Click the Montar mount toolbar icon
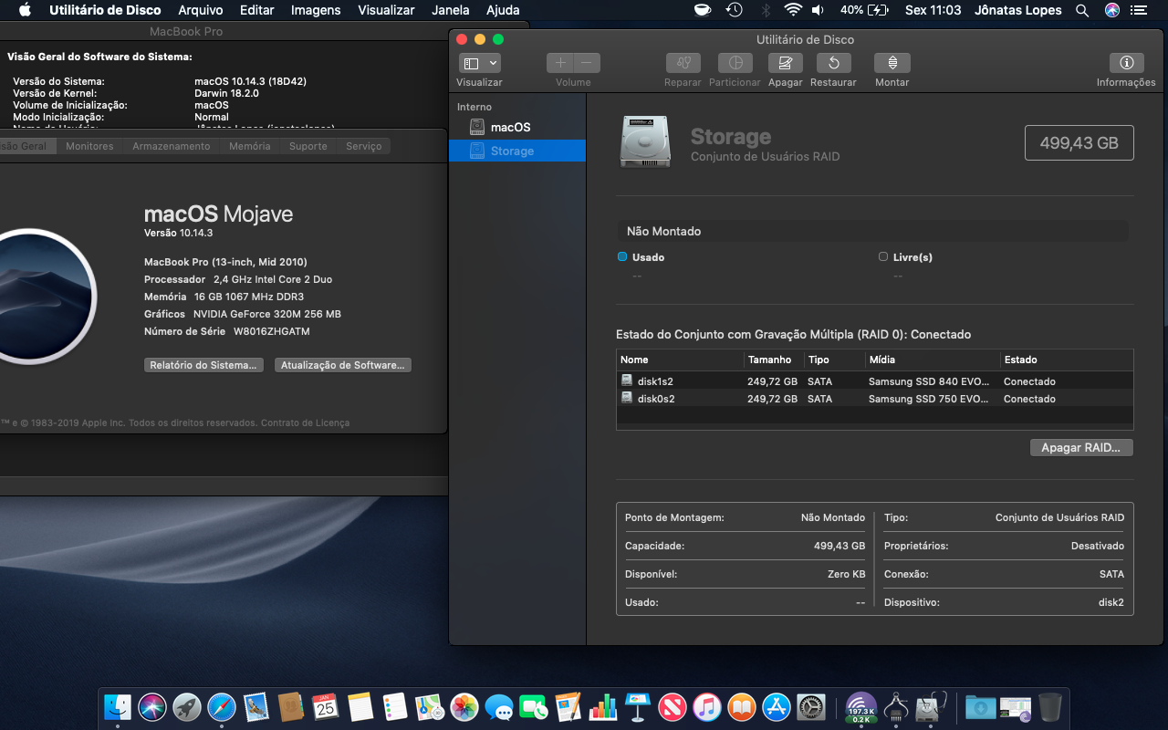Image resolution: width=1168 pixels, height=730 pixels. [x=892, y=63]
